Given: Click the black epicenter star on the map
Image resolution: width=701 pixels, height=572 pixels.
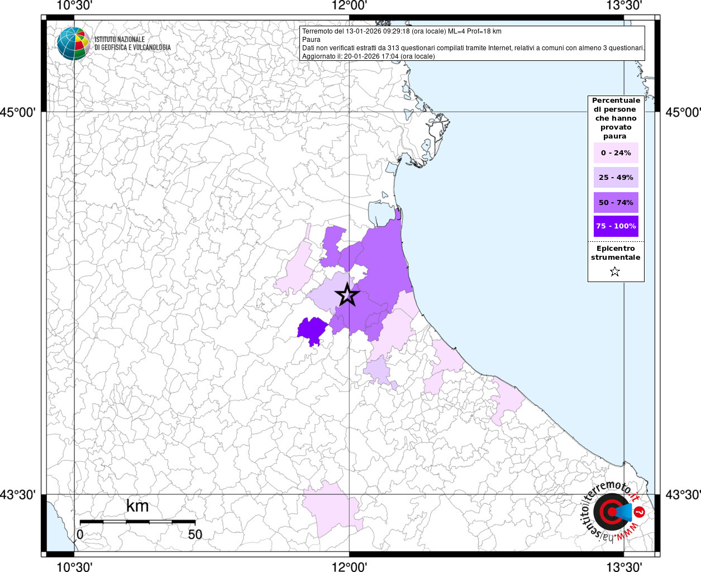Looking at the screenshot, I should [347, 295].
